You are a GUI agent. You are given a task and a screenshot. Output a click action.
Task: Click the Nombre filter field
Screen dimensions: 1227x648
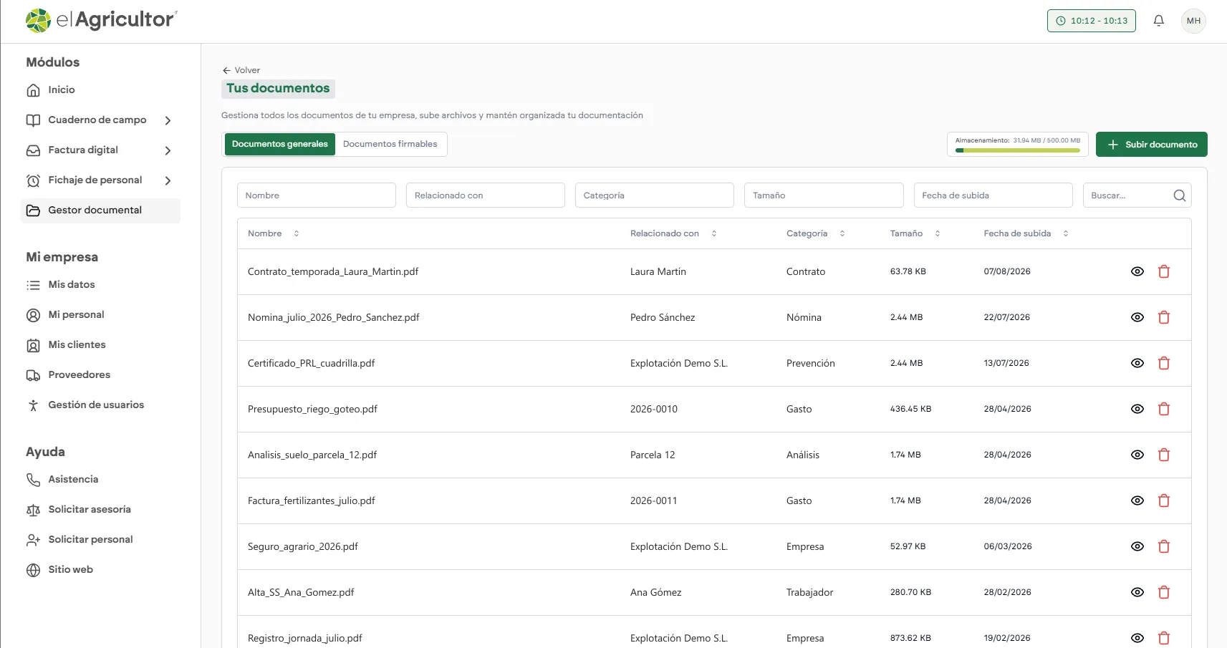(317, 195)
